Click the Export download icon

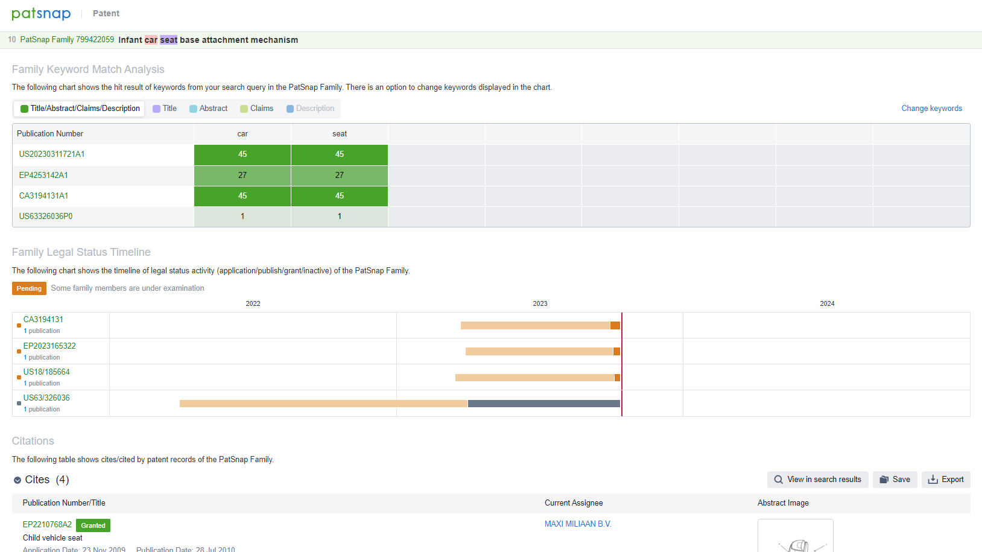point(933,480)
